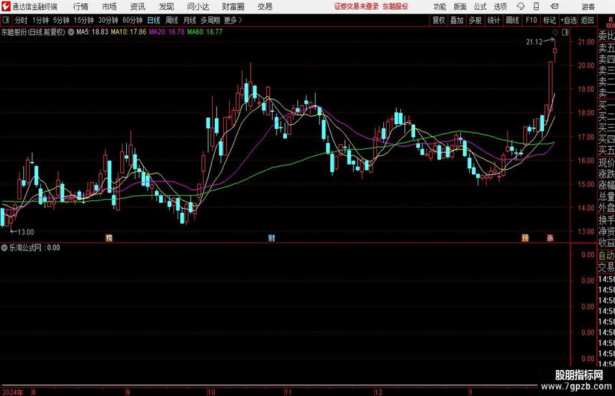The image size is (615, 396).
Task: Click the 返回 back button
Action: [587, 20]
